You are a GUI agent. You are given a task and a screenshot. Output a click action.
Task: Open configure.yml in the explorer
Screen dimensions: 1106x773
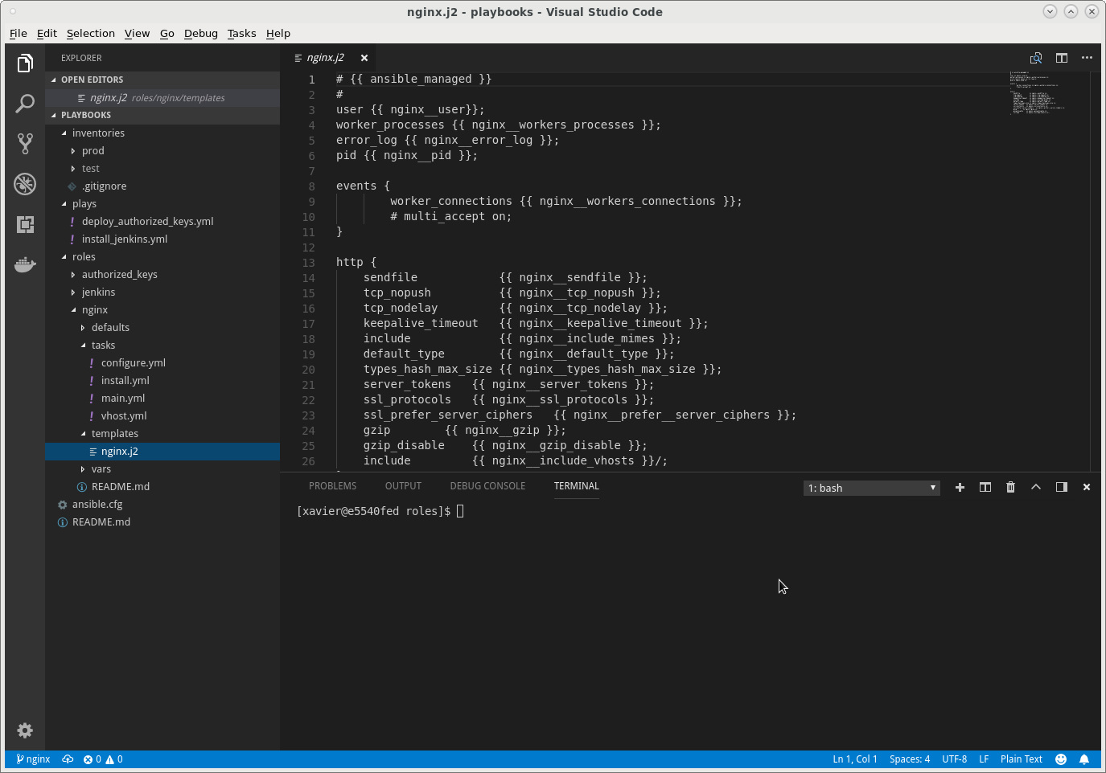click(162, 363)
